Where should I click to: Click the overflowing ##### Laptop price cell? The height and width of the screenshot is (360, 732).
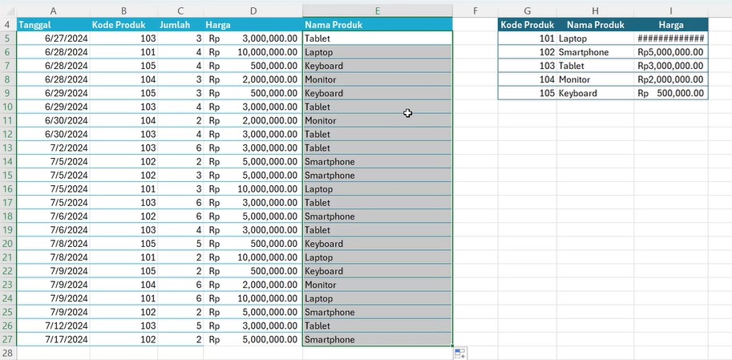pyautogui.click(x=671, y=38)
